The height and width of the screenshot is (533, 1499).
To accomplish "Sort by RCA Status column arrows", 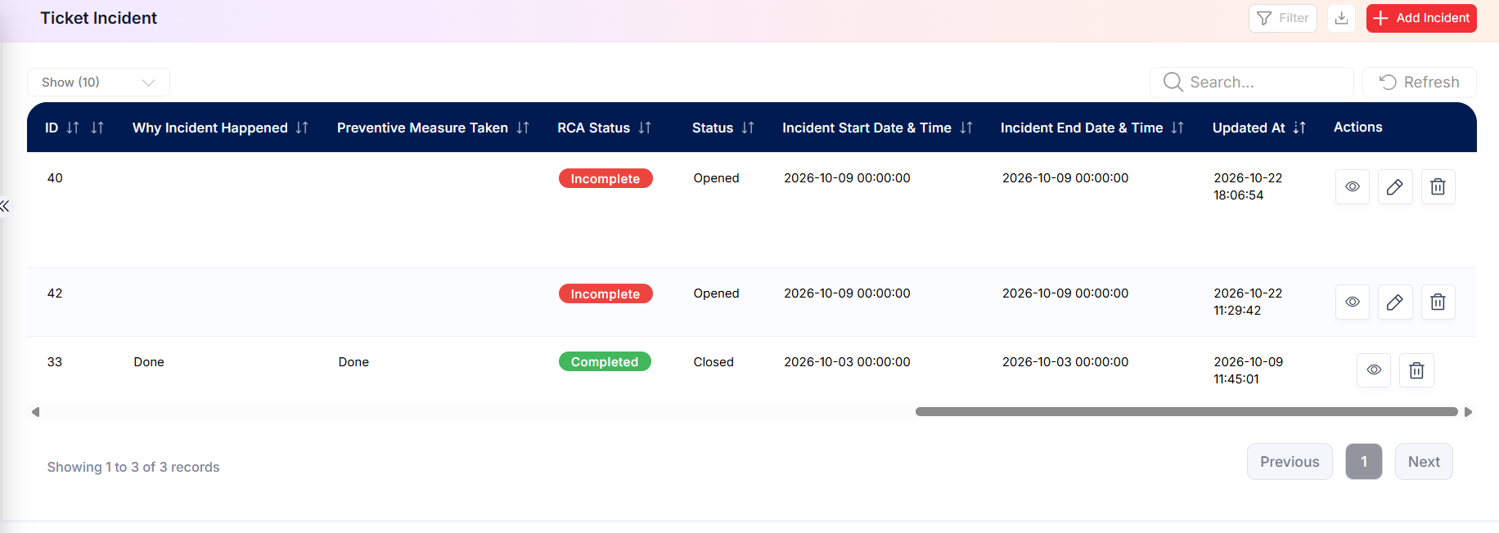I will [645, 128].
